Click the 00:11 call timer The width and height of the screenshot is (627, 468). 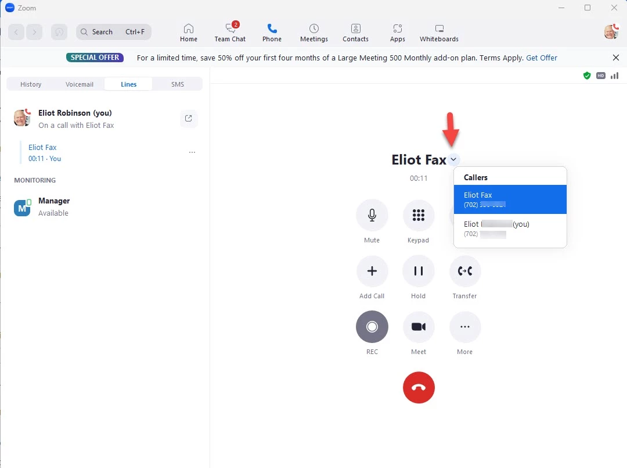tap(419, 178)
